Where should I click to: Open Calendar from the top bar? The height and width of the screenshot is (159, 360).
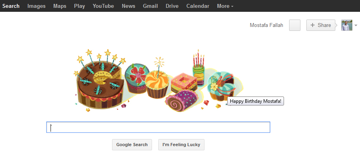198,6
